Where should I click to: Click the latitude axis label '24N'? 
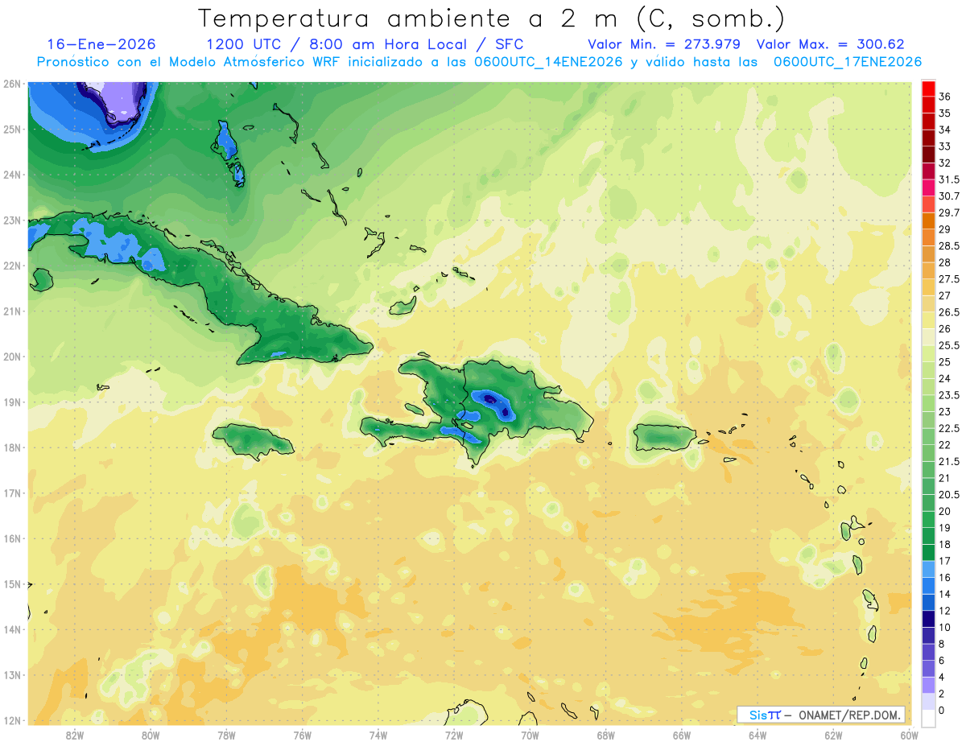click(x=11, y=175)
